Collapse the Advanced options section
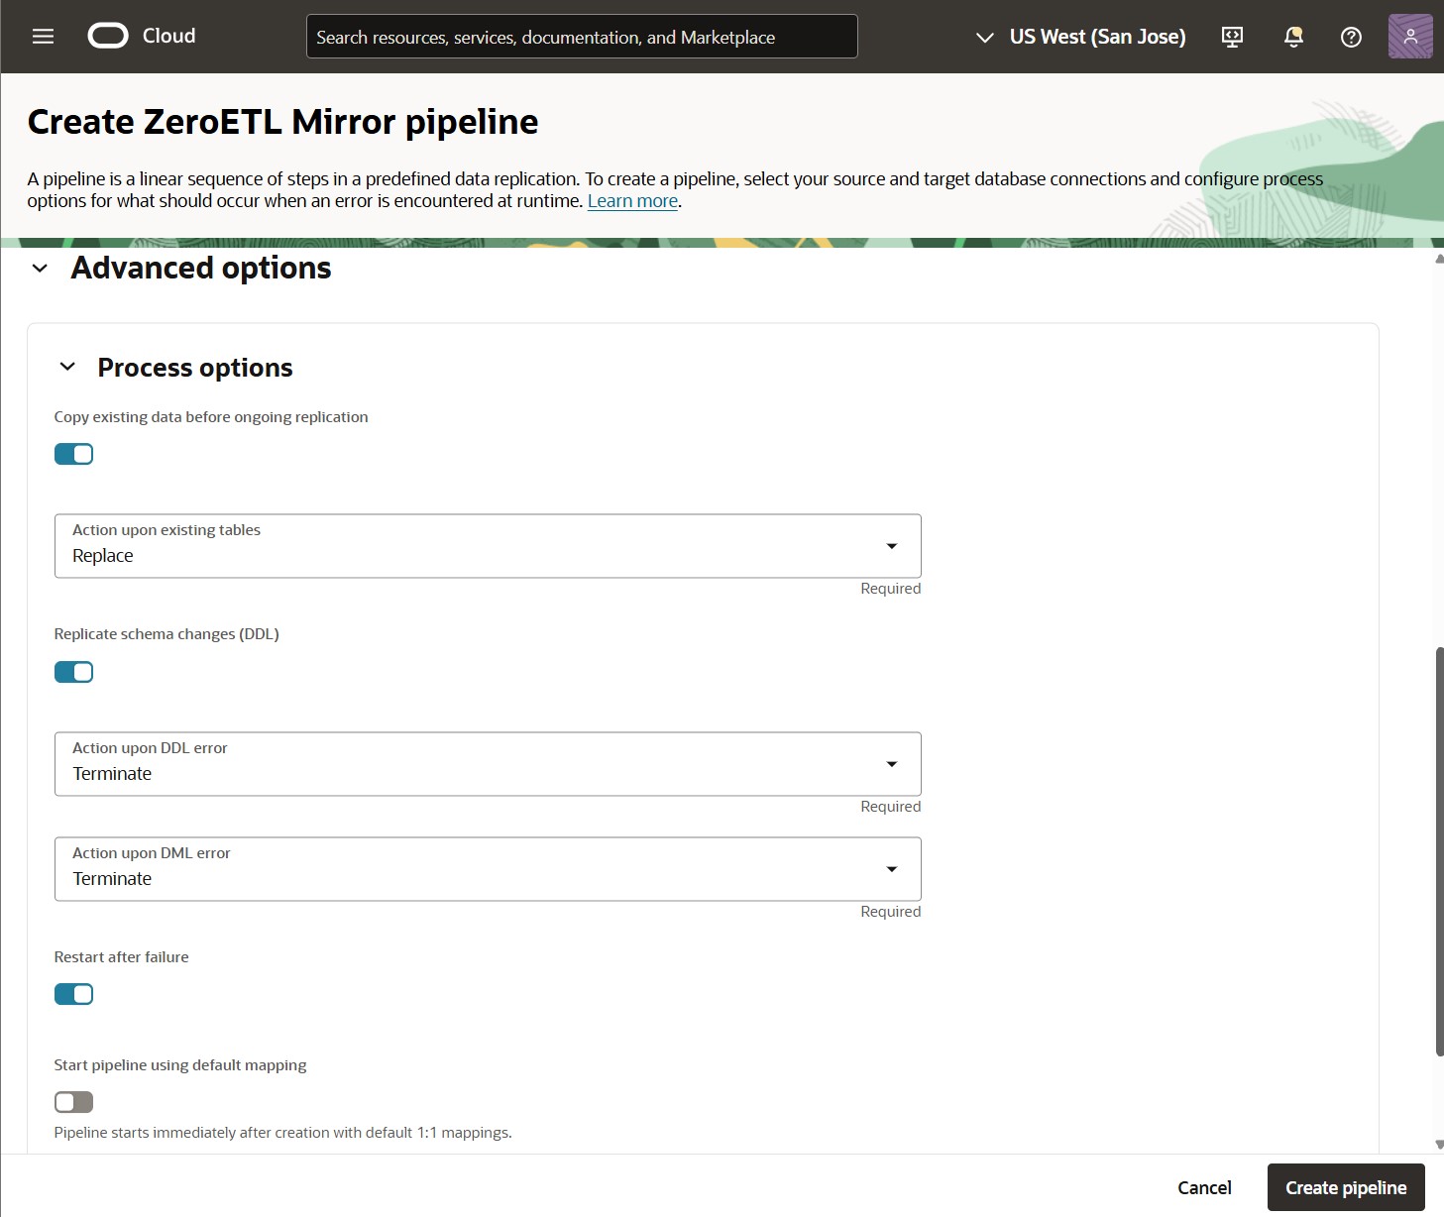Image resolution: width=1444 pixels, height=1217 pixels. 39,268
